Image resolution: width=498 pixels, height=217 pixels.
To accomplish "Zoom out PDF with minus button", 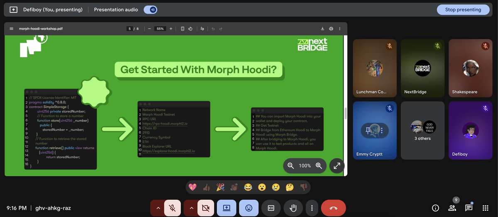I will (x=149, y=29).
